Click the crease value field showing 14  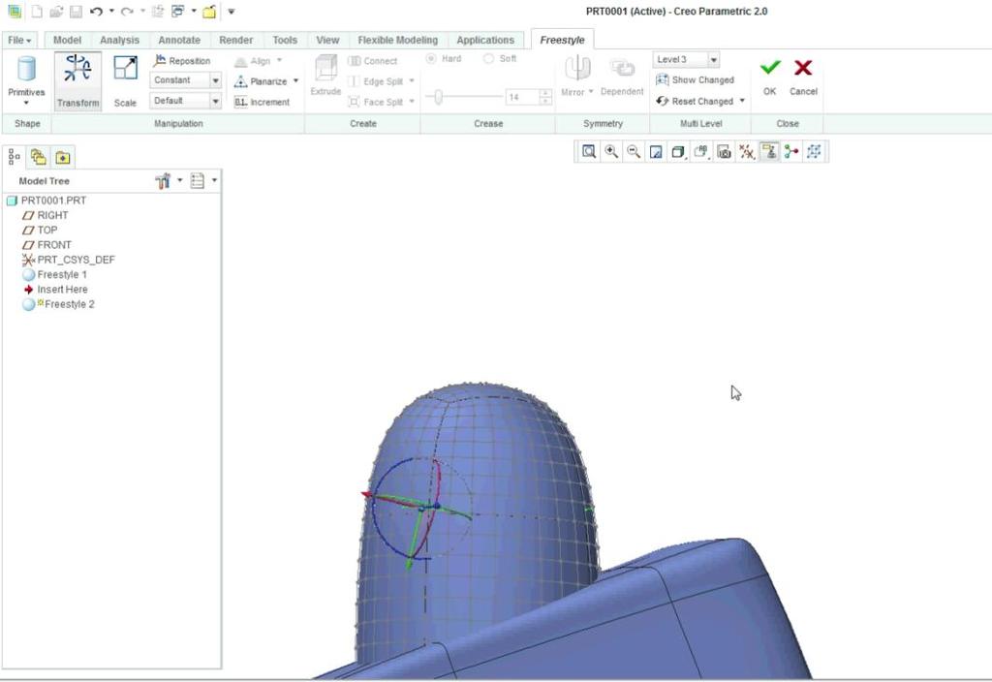tap(522, 98)
